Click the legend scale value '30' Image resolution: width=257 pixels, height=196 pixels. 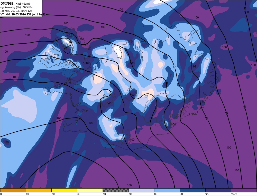coord(79,194)
